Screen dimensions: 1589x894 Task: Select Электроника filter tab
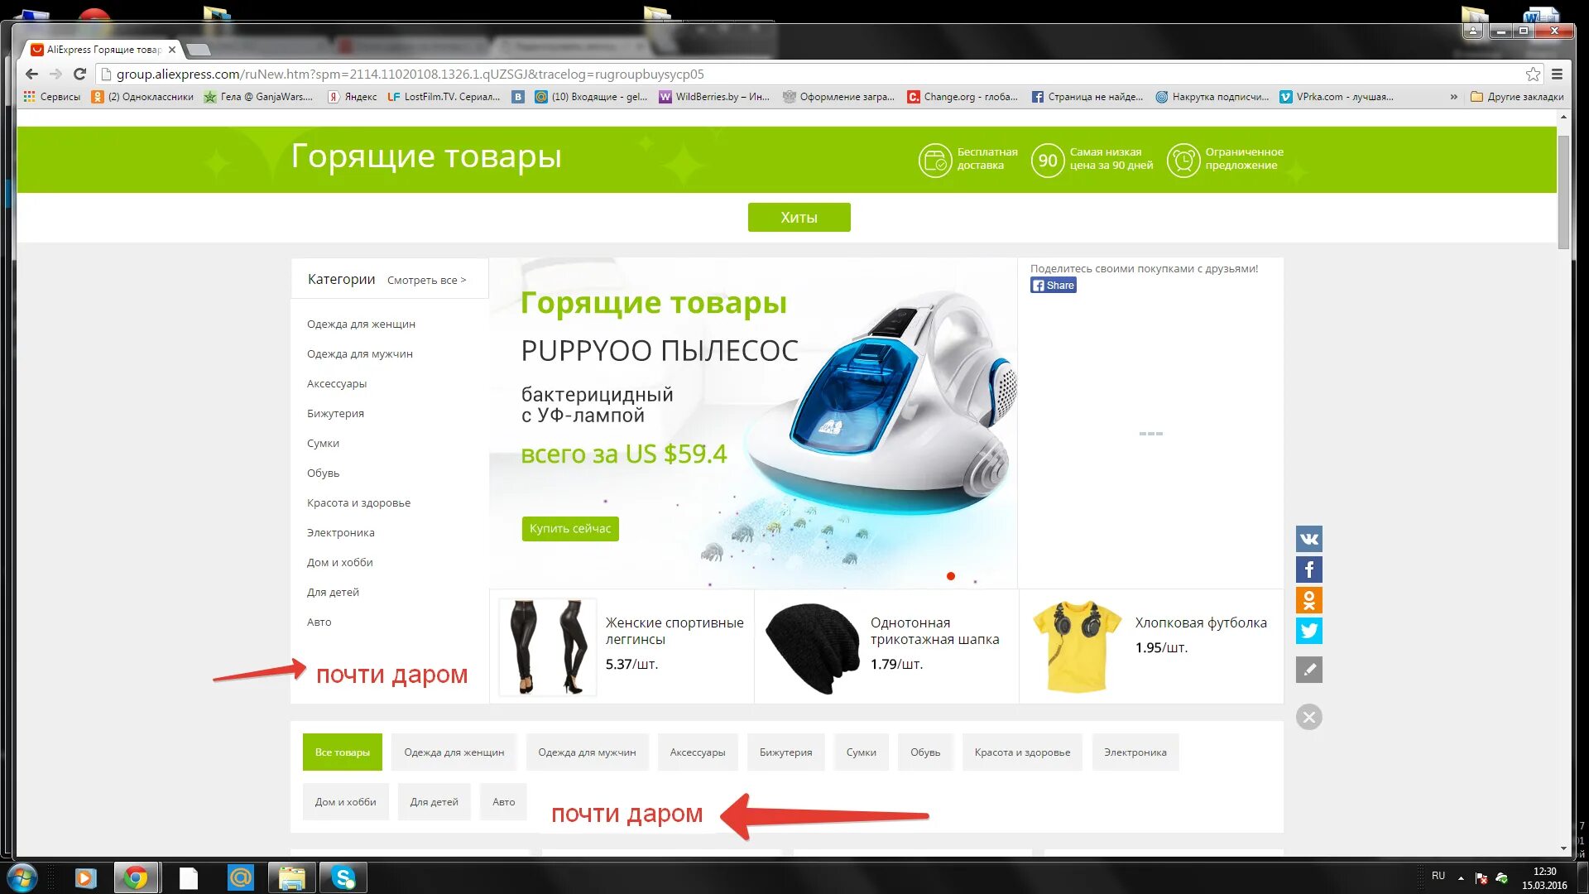tap(1135, 752)
